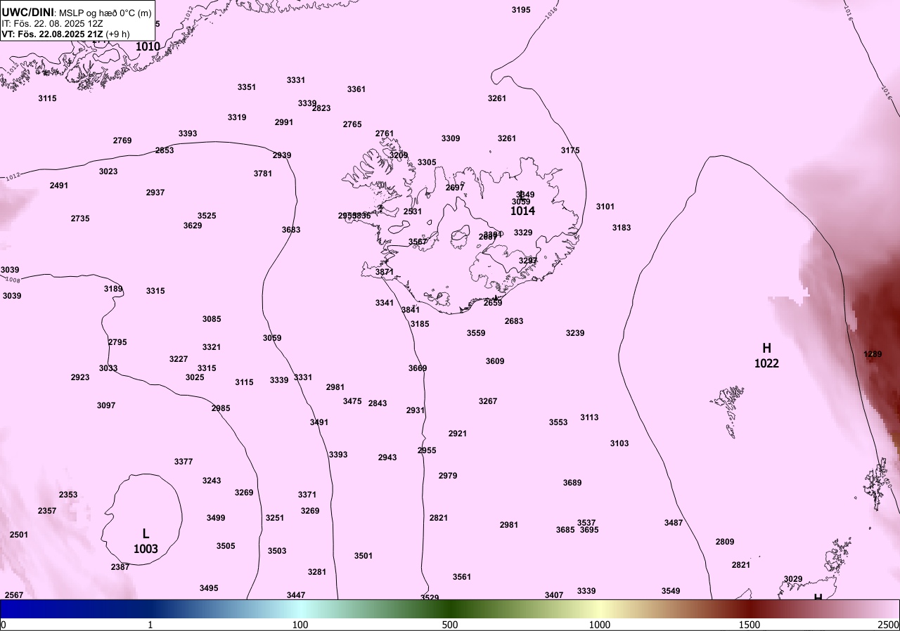Click the height value 2809

coord(725,542)
